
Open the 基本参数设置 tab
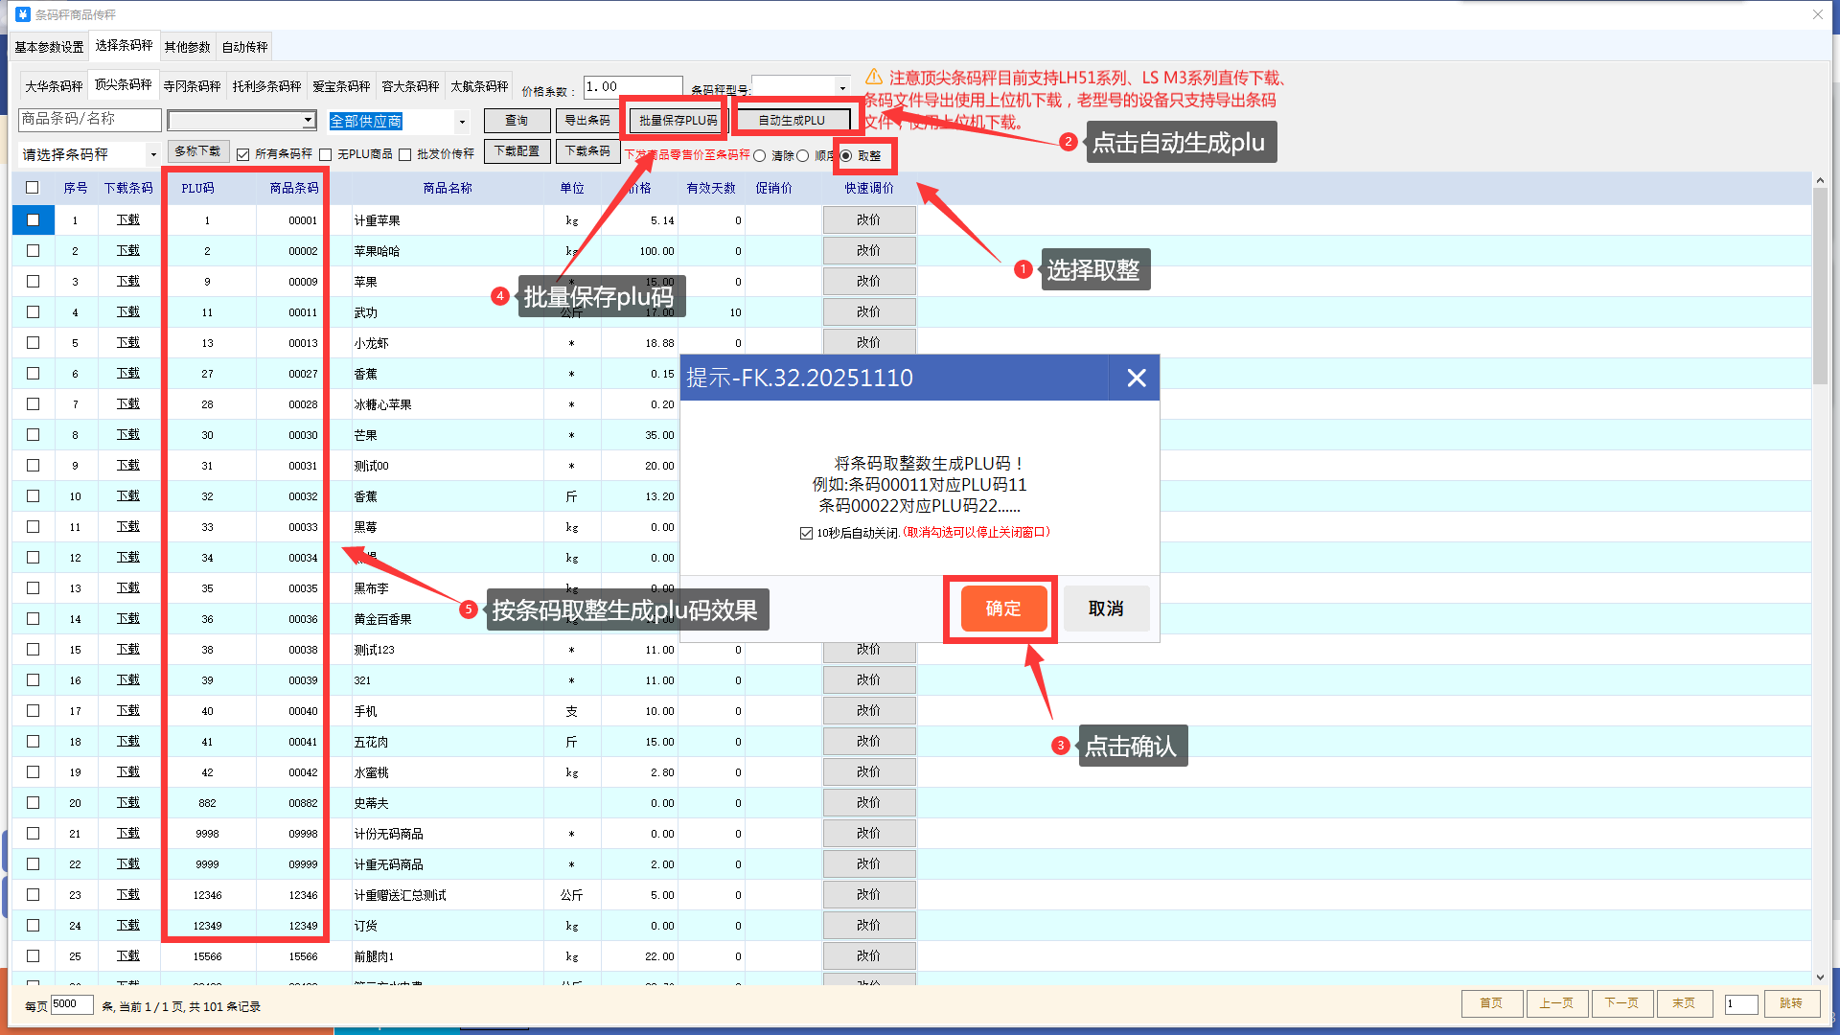coord(49,47)
